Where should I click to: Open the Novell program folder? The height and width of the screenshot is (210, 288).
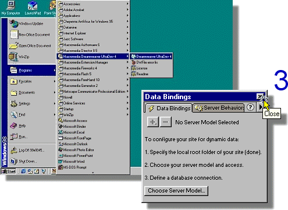coord(93,97)
